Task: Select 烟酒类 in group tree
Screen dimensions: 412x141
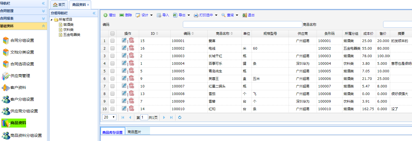Action: tap(68, 25)
